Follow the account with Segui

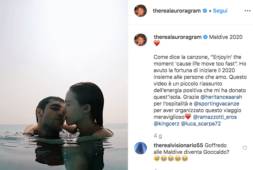(220, 11)
